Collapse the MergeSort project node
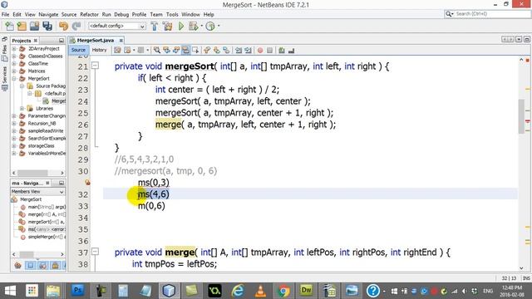532x299 pixels. (x=14, y=79)
